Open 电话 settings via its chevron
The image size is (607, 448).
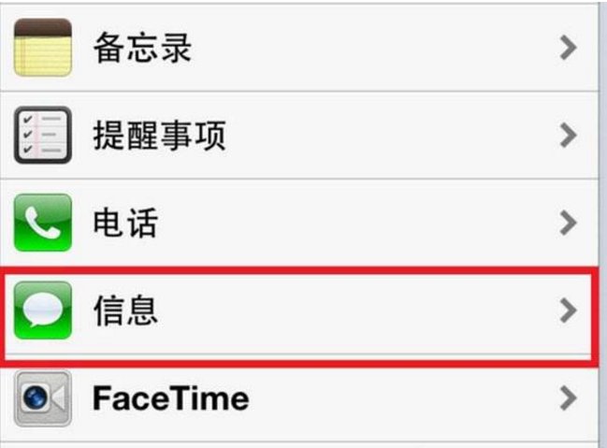click(x=567, y=224)
